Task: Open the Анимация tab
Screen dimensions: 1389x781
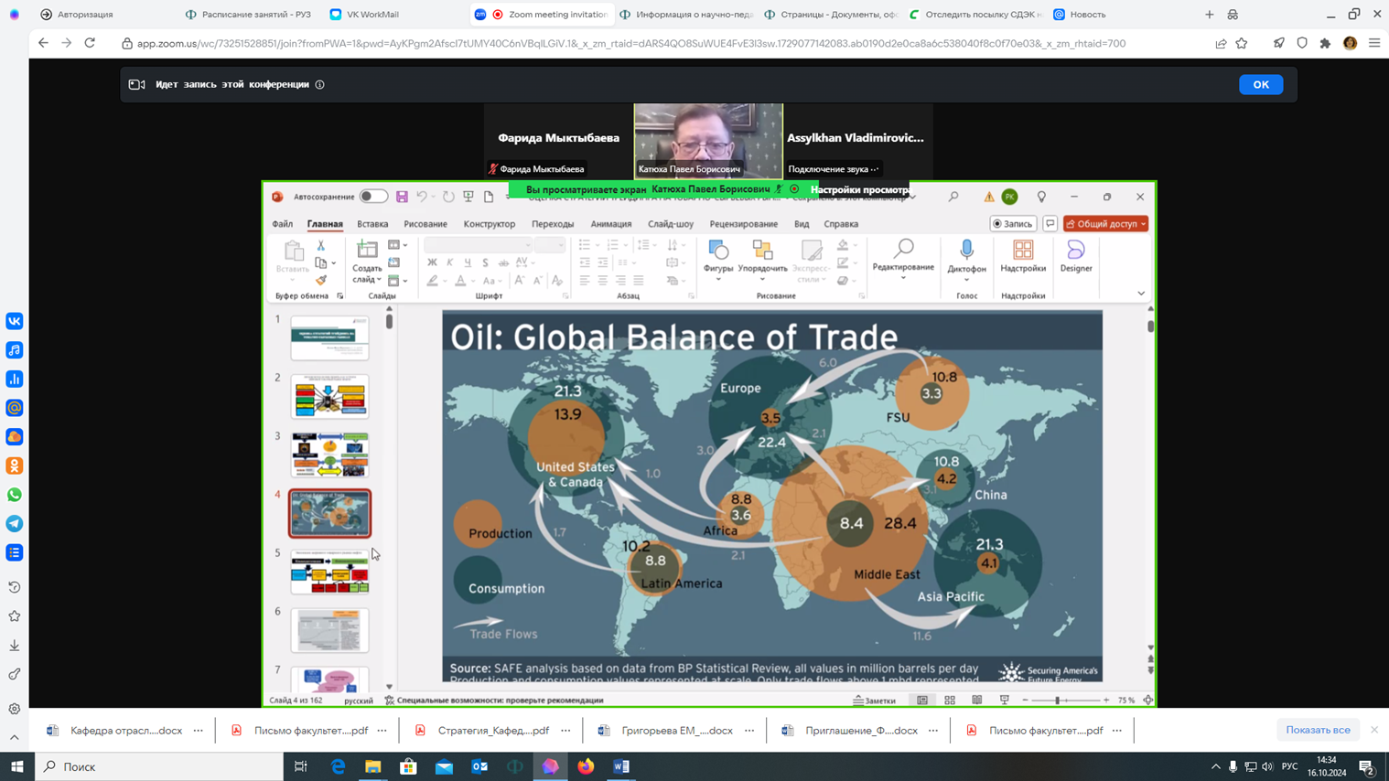Action: coord(611,224)
